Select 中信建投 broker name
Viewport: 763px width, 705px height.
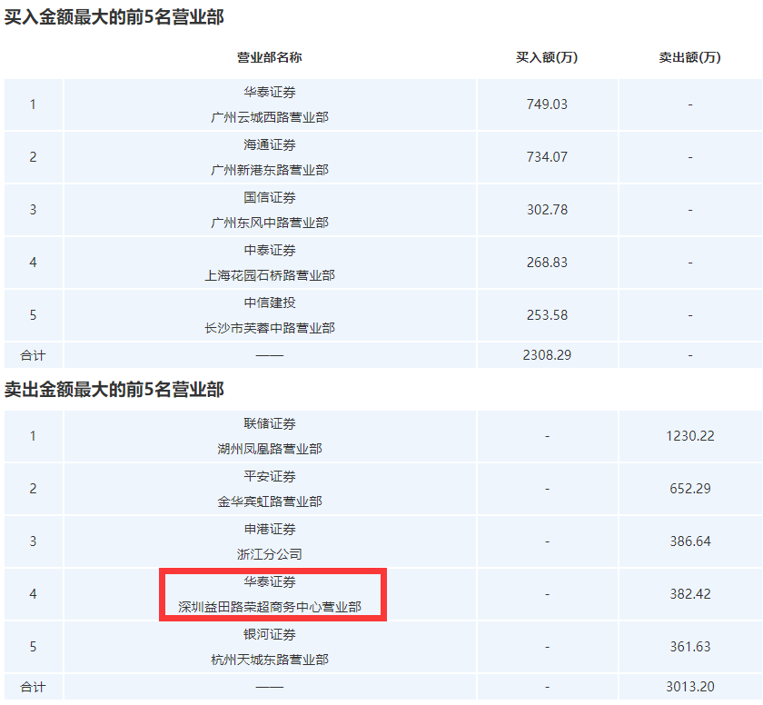(x=270, y=303)
